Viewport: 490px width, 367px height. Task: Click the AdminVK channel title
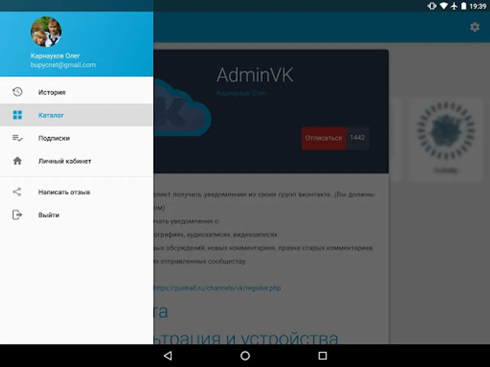pyautogui.click(x=254, y=75)
